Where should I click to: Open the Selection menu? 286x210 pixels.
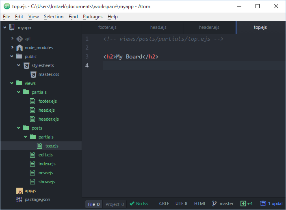54,17
